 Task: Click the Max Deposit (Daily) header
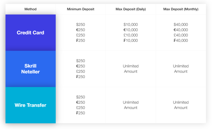coord(131,9)
